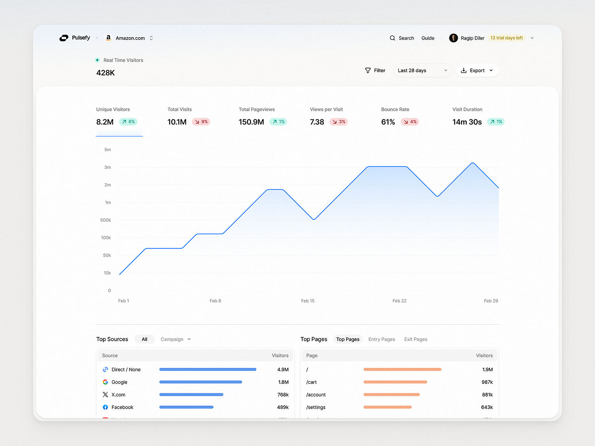Click the Source column header
This screenshot has width=595, height=446.
pyautogui.click(x=110, y=355)
